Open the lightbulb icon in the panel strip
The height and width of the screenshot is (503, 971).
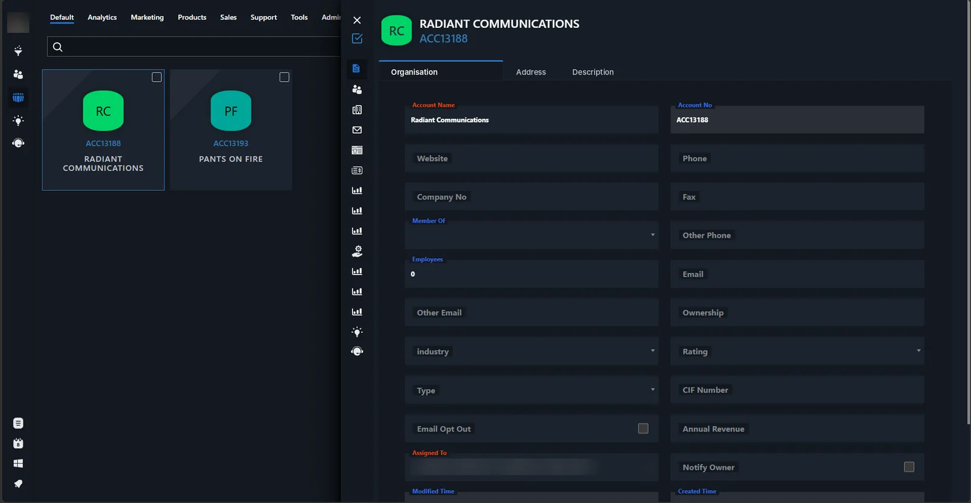357,331
